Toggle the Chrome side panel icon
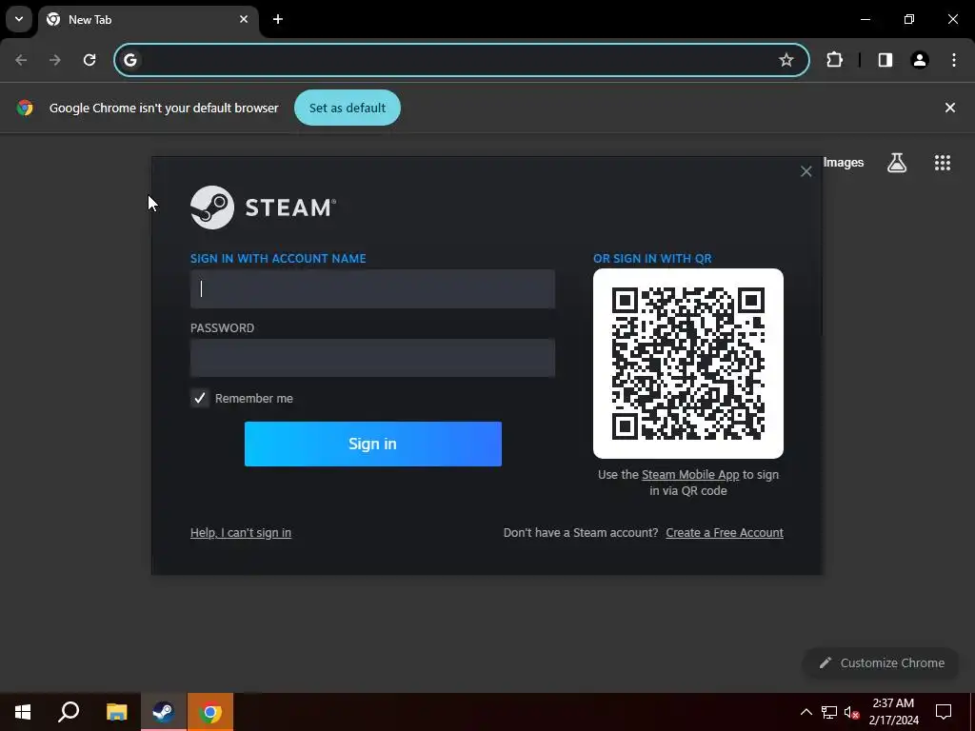 pyautogui.click(x=885, y=60)
